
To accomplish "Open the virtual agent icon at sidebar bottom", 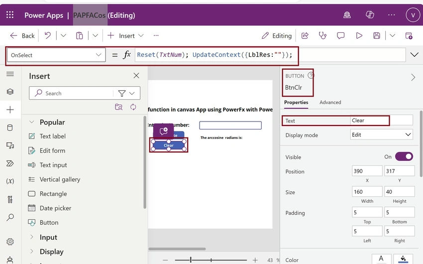I will pyautogui.click(x=10, y=260).
